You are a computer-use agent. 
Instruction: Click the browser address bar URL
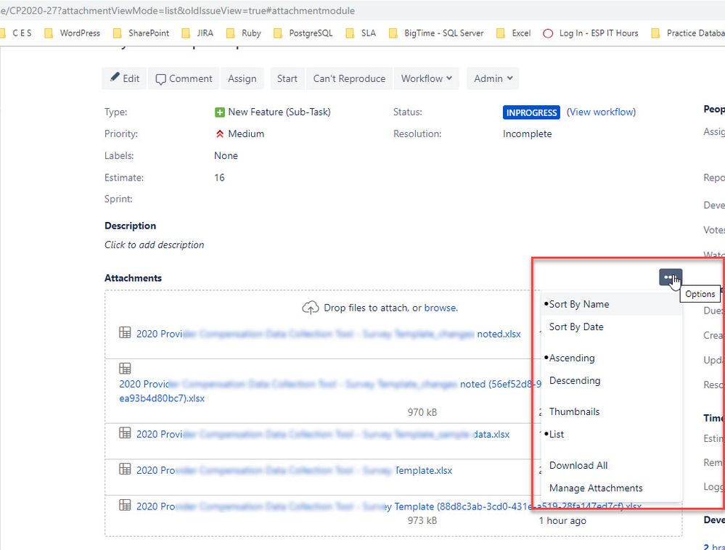(x=178, y=11)
